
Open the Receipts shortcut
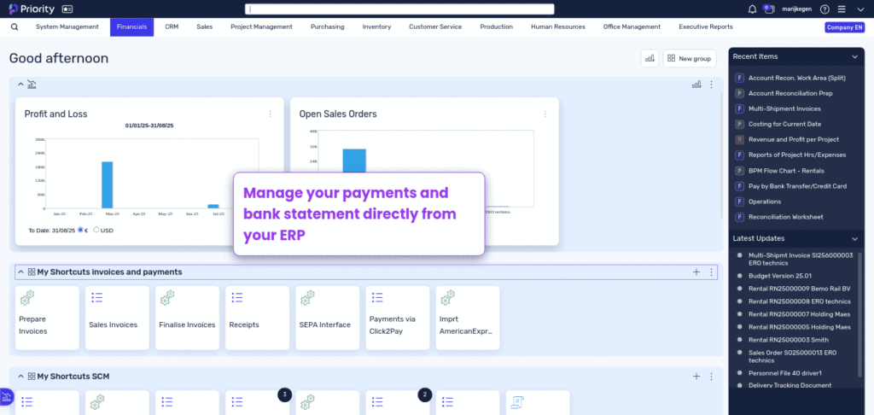(258, 318)
